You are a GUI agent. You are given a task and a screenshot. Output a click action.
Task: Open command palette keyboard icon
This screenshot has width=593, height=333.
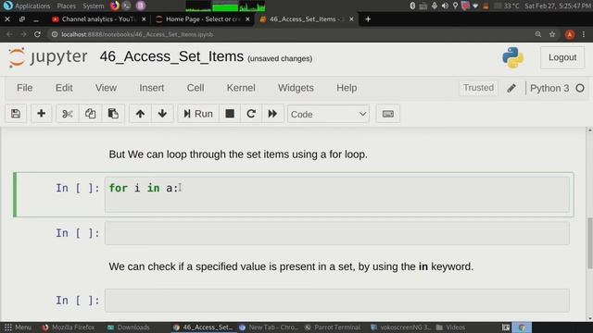tap(387, 114)
